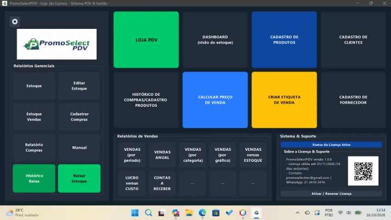Open CADASTRO DE FORNECEDOR tile
This screenshot has width=391, height=220.
tap(353, 100)
